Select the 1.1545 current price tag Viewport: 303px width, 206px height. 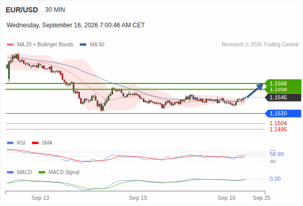point(283,97)
